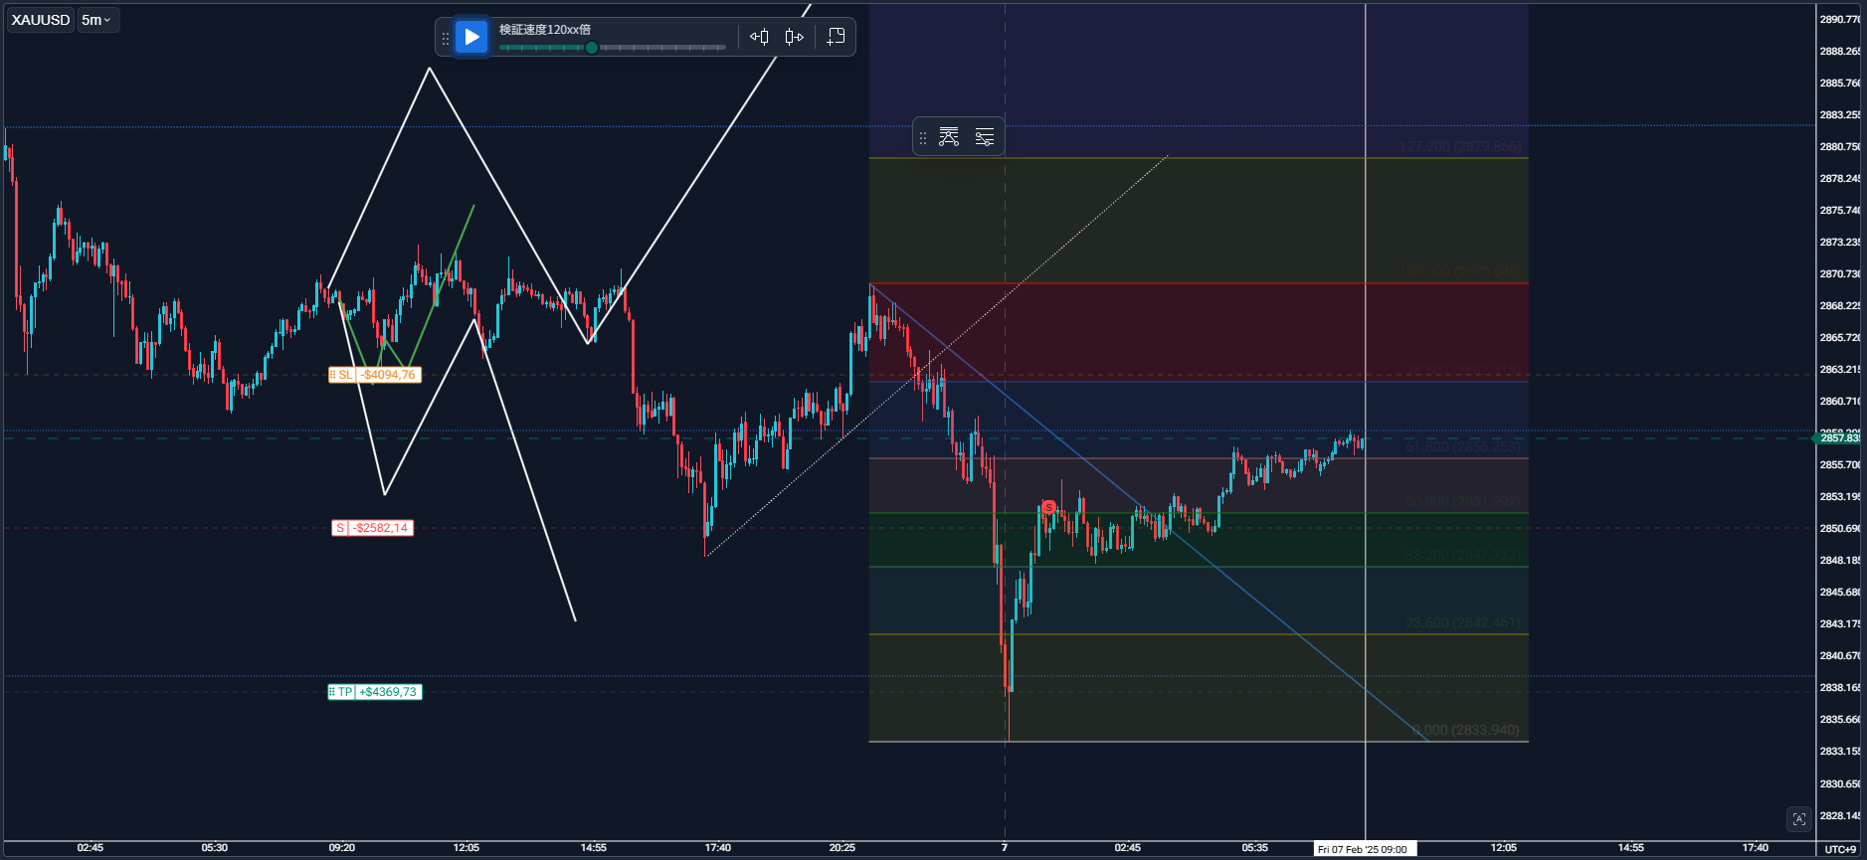Adjust the 検証速度 replay speed slider knob
This screenshot has width=1867, height=860.
[x=592, y=48]
